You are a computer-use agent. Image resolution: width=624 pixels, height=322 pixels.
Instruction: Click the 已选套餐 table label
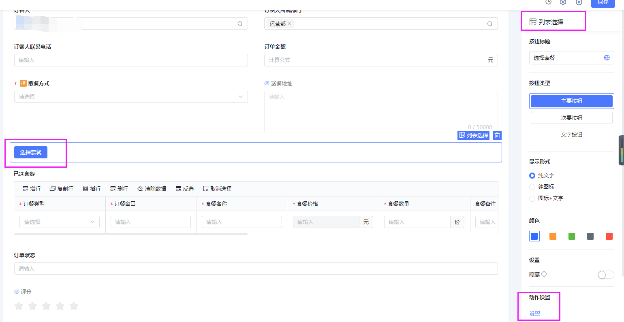pyautogui.click(x=24, y=174)
